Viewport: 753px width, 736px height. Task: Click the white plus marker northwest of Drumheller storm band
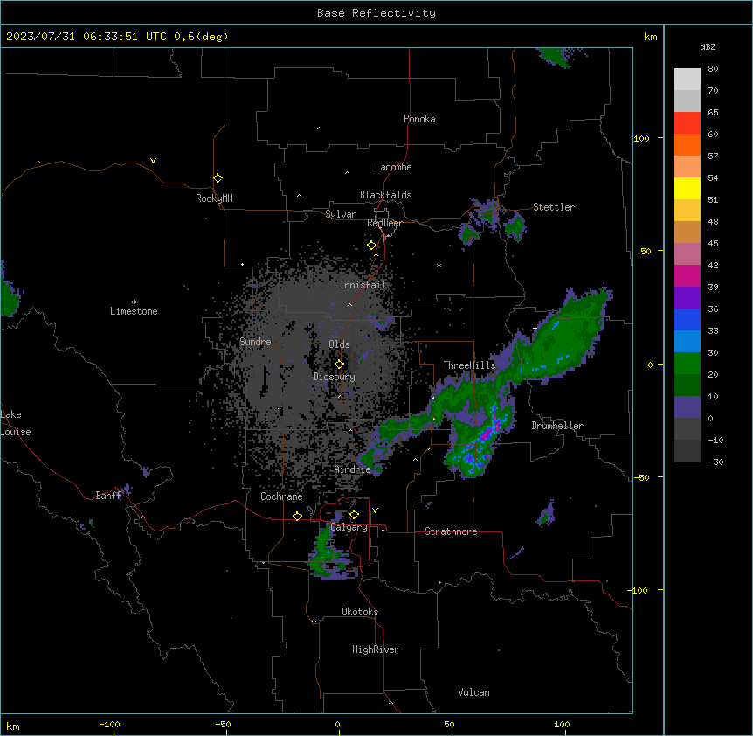(535, 328)
